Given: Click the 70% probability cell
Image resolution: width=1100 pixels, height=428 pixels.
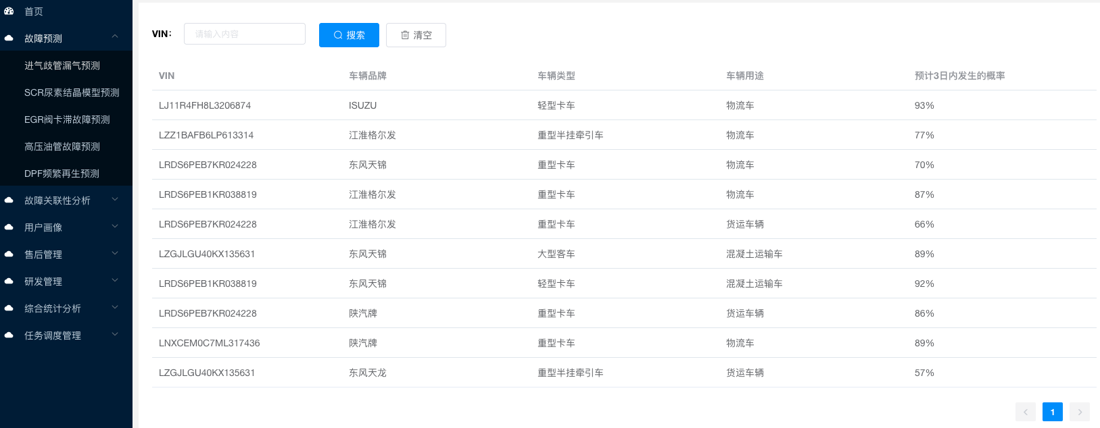Looking at the screenshot, I should (924, 165).
